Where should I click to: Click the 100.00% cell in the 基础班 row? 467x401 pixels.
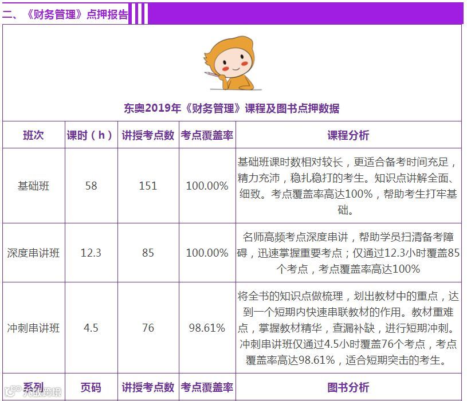tap(207, 186)
